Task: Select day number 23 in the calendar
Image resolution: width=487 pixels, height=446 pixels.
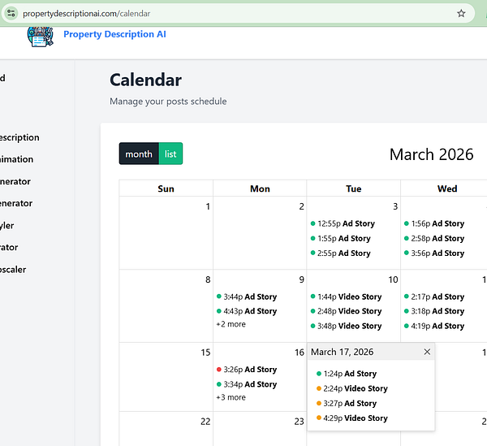Action: coord(299,422)
